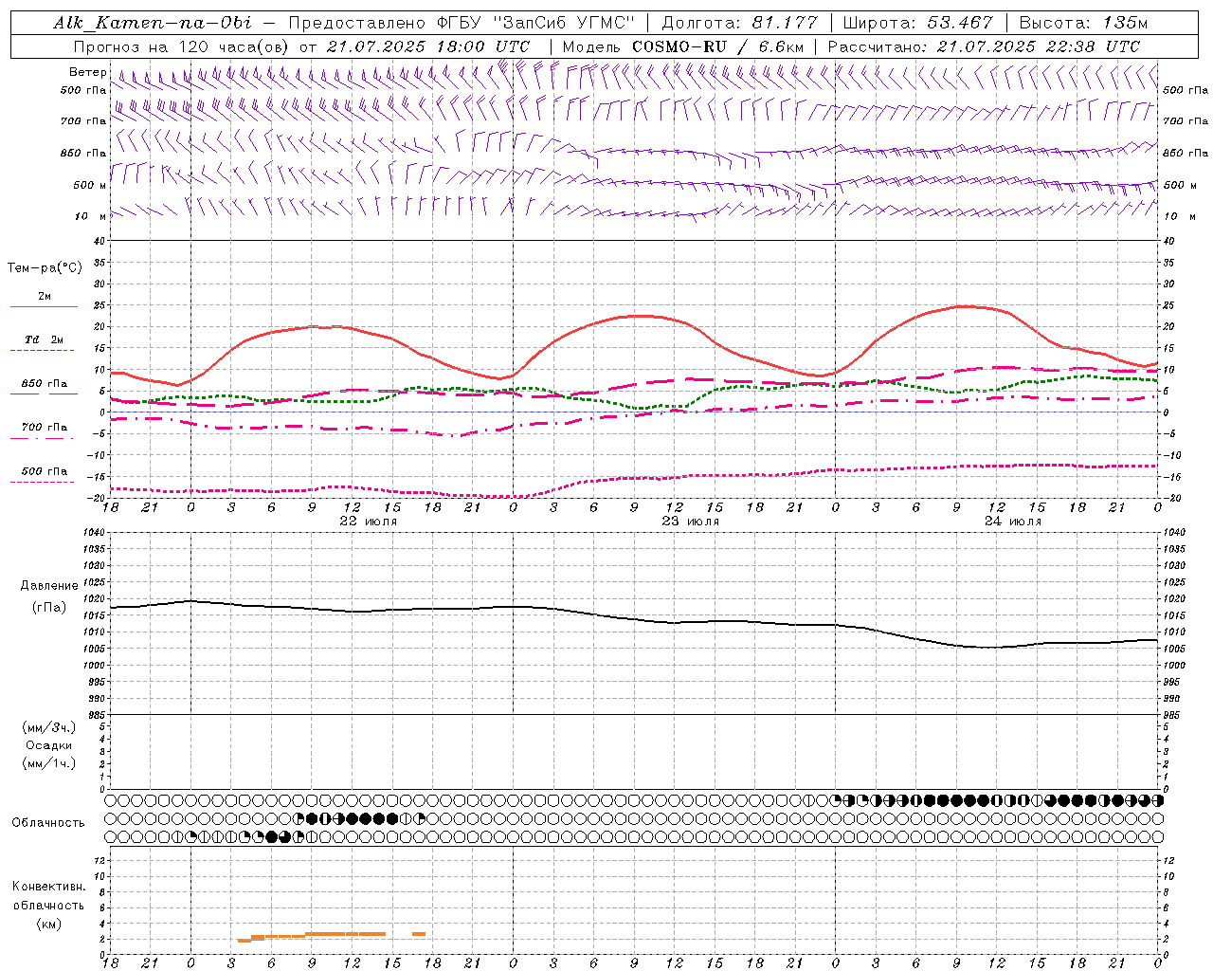Click the '(мм/3ч.)' precipitation unit label

(x=49, y=727)
